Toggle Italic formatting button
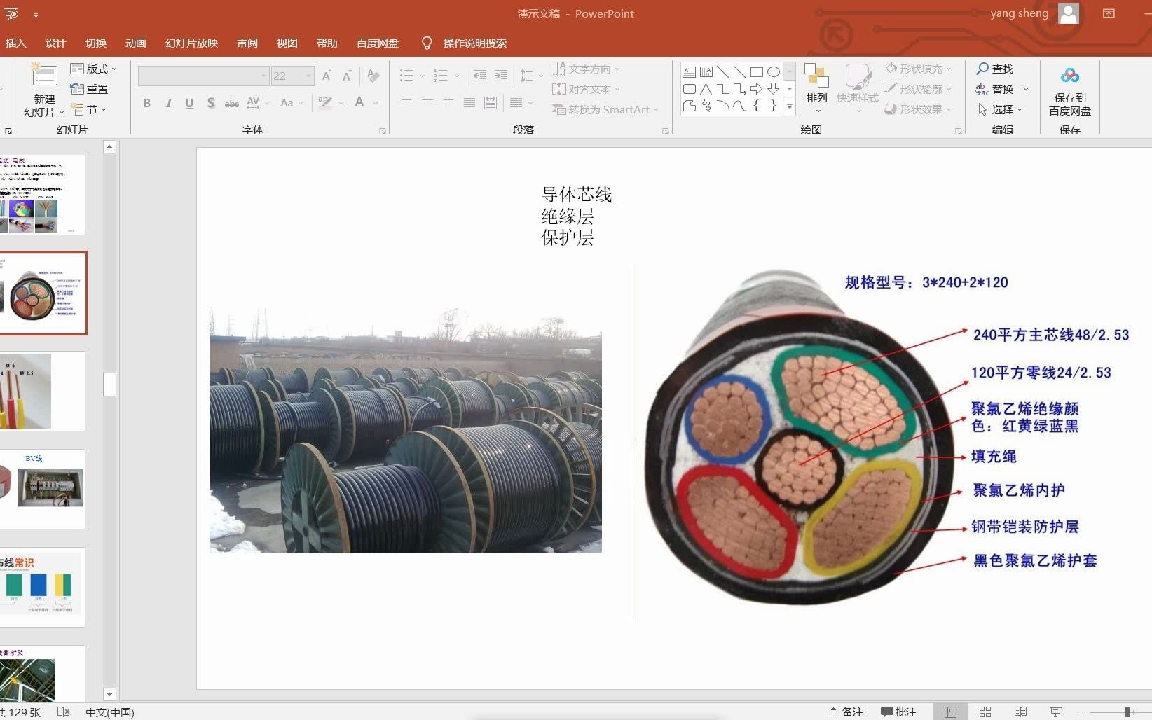 [x=168, y=103]
